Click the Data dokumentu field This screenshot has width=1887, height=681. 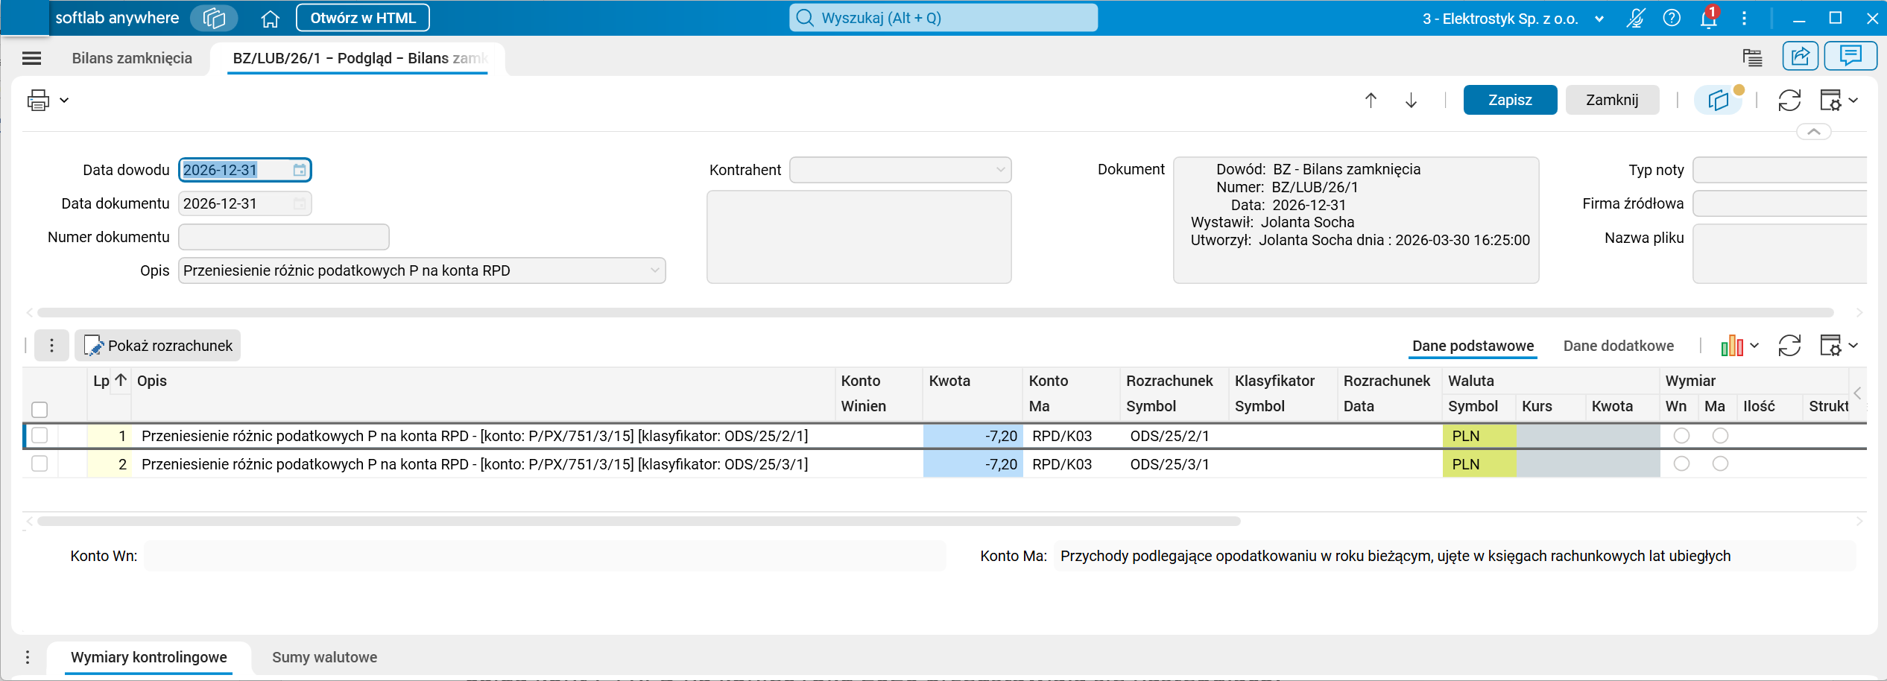point(244,203)
